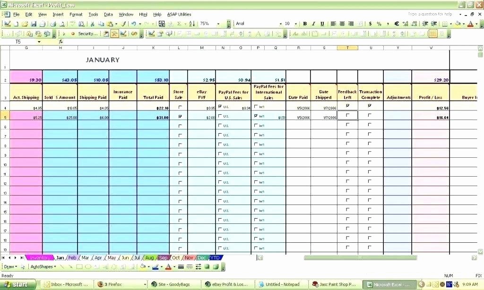Switch to the YTD sheet tab
Screen dimensions: 484x290
coord(215,257)
